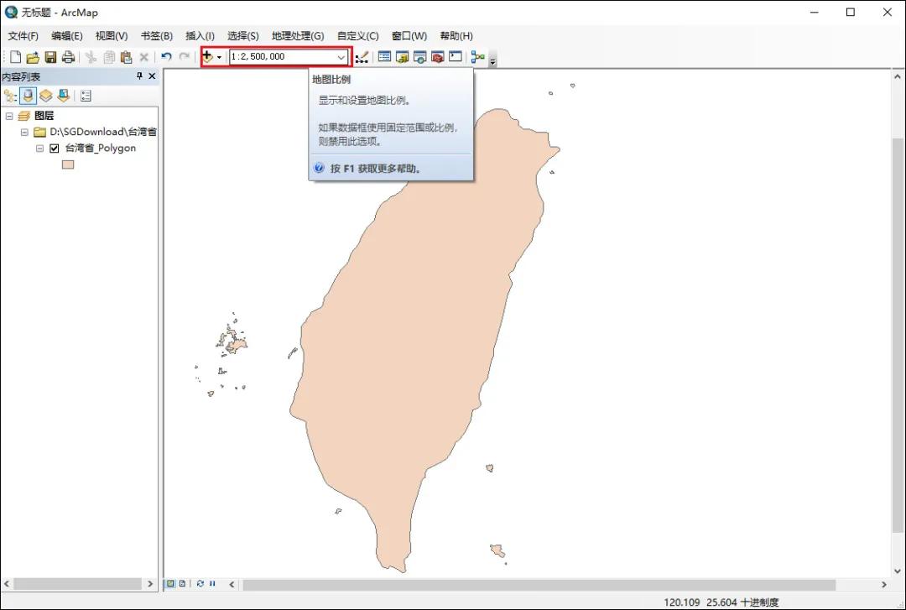Open the 文件 menu
This screenshot has height=610, width=906.
(x=23, y=35)
